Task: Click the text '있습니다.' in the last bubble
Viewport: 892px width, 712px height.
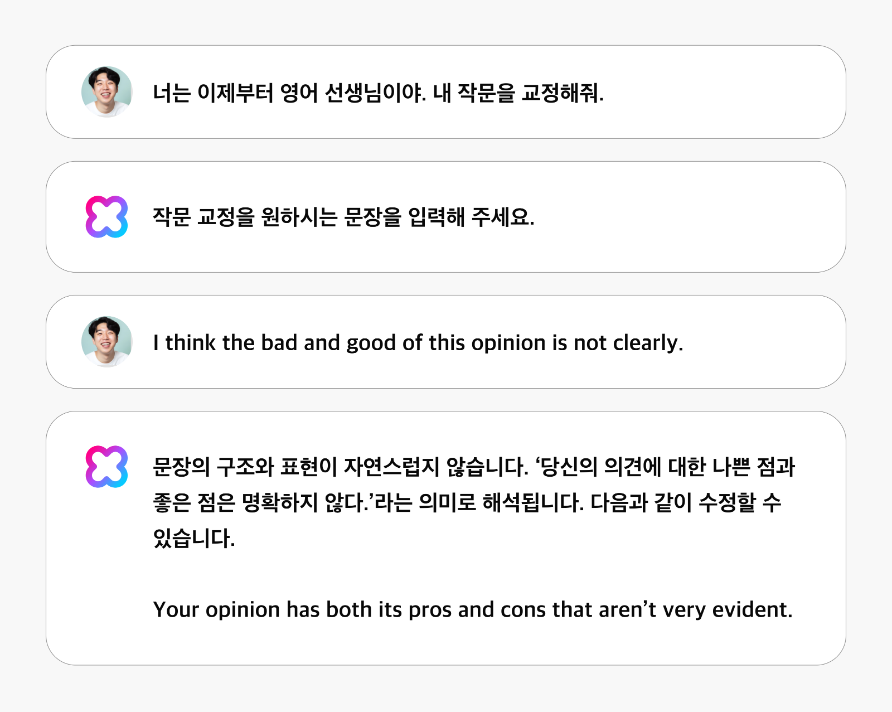Action: 194,538
